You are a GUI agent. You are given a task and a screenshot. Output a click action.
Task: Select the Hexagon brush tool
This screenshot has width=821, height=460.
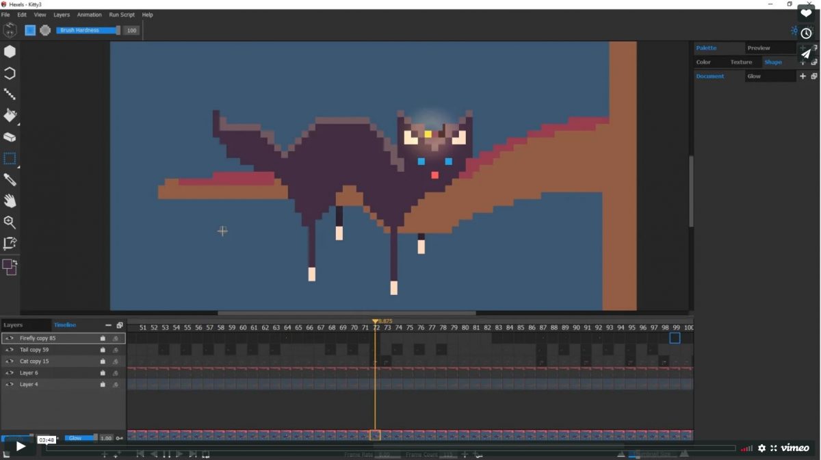10,51
